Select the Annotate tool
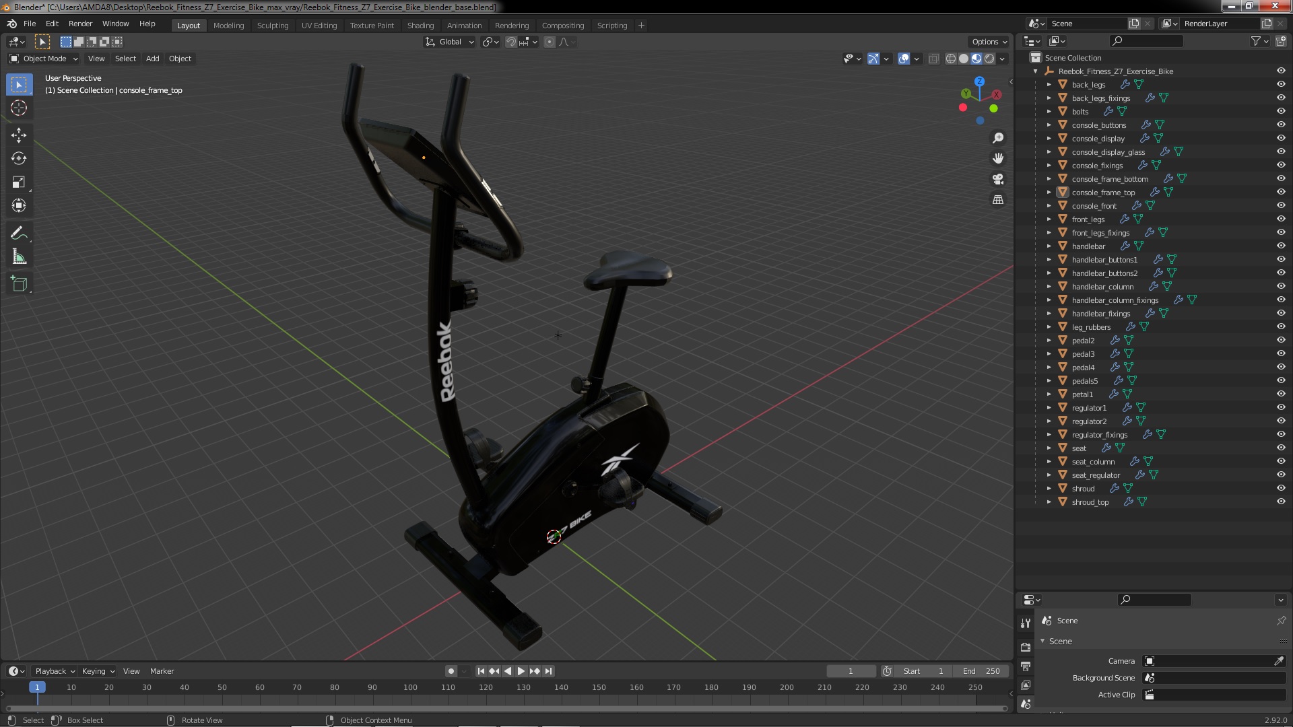1293x727 pixels. pos(19,234)
